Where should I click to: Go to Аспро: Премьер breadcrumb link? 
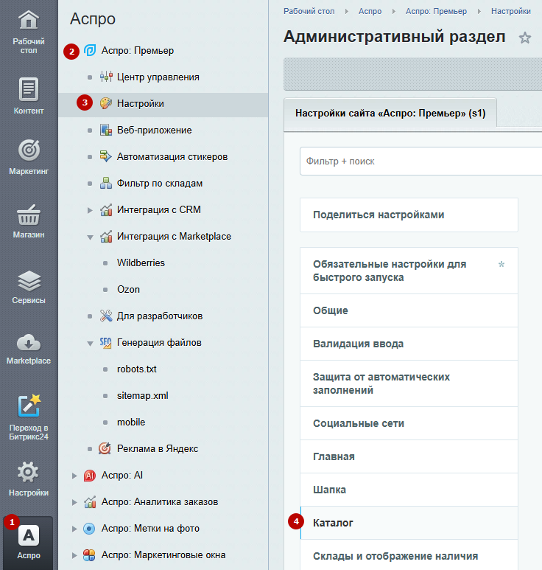[436, 11]
